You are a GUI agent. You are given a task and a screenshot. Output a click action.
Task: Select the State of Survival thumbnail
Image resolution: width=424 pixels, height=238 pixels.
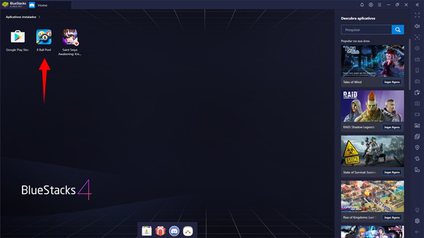[x=372, y=151]
